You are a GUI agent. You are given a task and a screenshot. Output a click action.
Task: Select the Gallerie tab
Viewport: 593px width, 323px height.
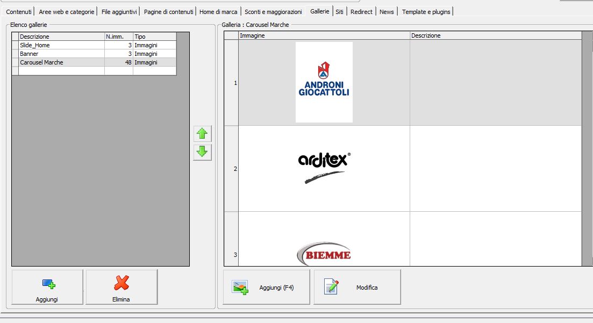(319, 11)
